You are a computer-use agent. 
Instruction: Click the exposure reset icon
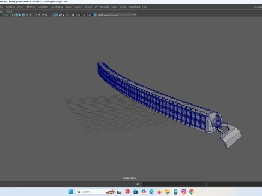73,15
